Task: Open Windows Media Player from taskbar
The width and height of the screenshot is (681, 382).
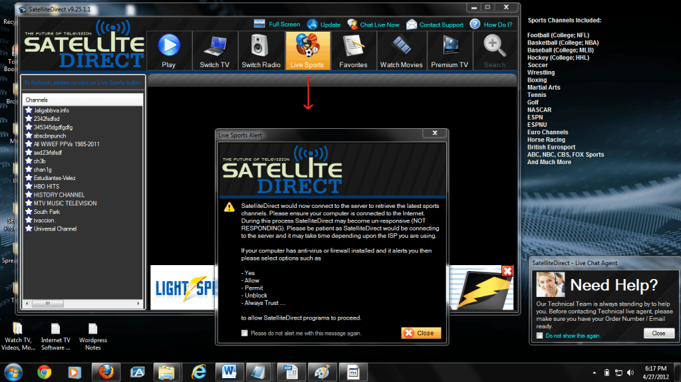Action: point(74,372)
